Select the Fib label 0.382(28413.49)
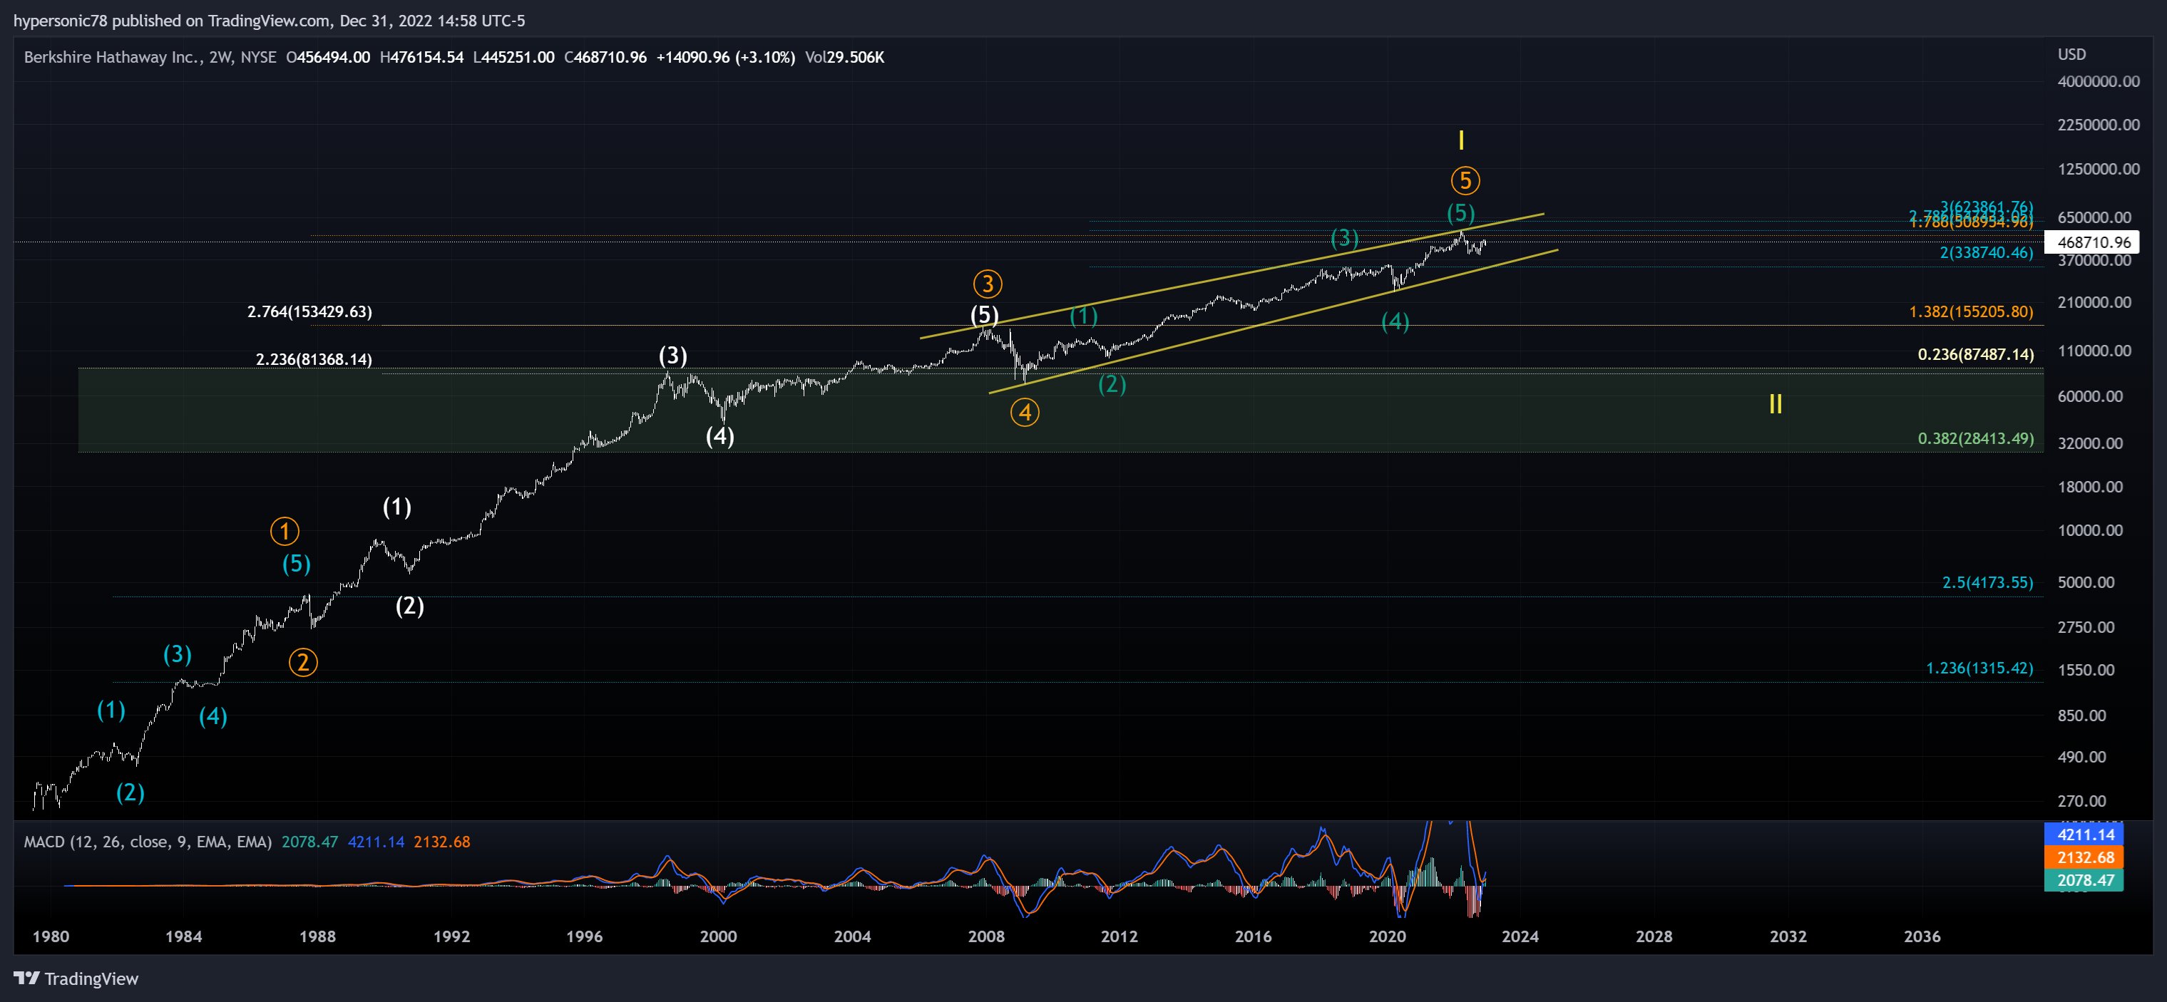2167x1002 pixels. pos(1976,439)
